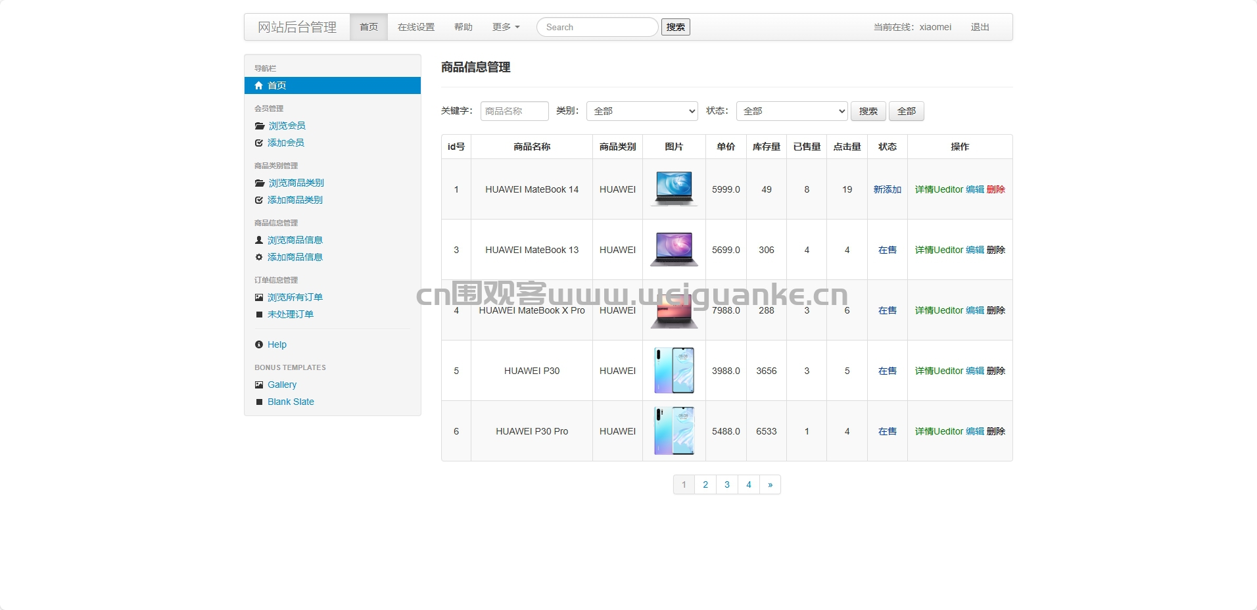
Task: Click the 搜索 button beside top Search box
Action: coord(676,27)
